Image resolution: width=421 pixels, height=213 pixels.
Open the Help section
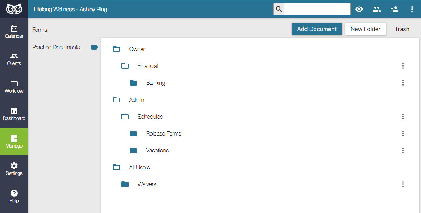pyautogui.click(x=14, y=196)
